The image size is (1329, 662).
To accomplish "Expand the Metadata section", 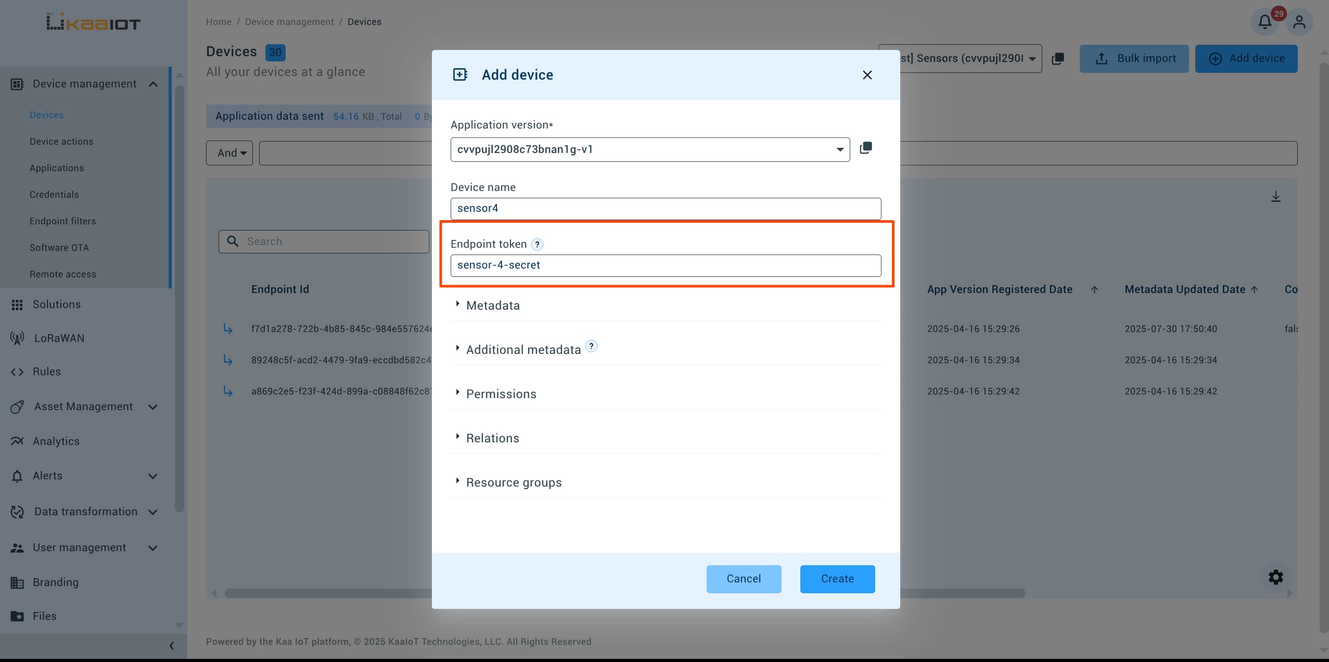I will tap(493, 305).
